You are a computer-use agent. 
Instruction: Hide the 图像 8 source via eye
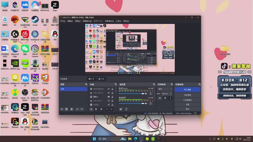click(109, 97)
